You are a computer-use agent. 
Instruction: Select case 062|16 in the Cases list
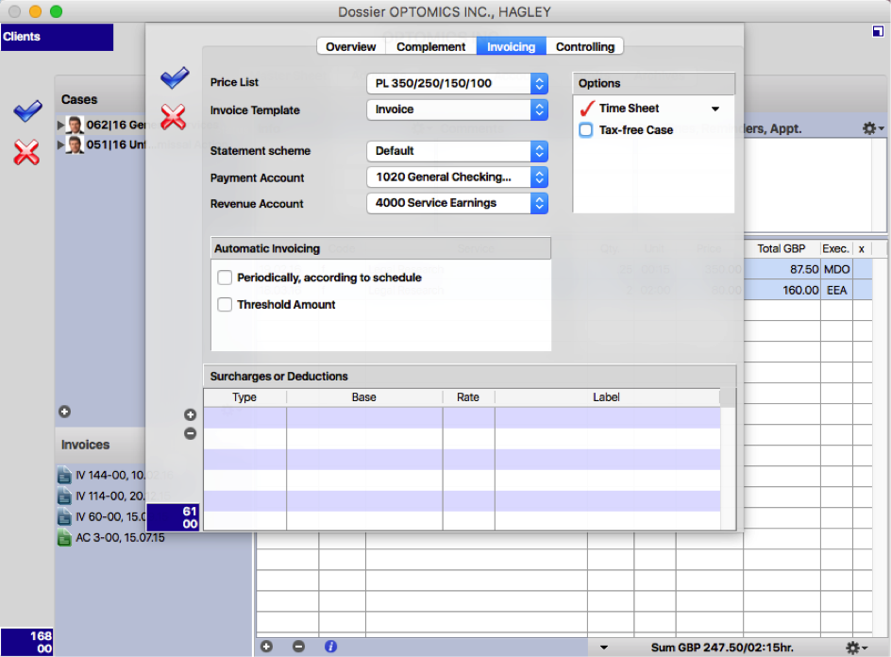coord(104,124)
